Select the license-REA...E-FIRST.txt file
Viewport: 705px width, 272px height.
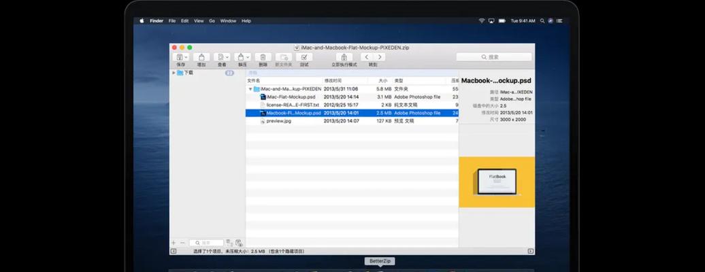(x=352, y=105)
